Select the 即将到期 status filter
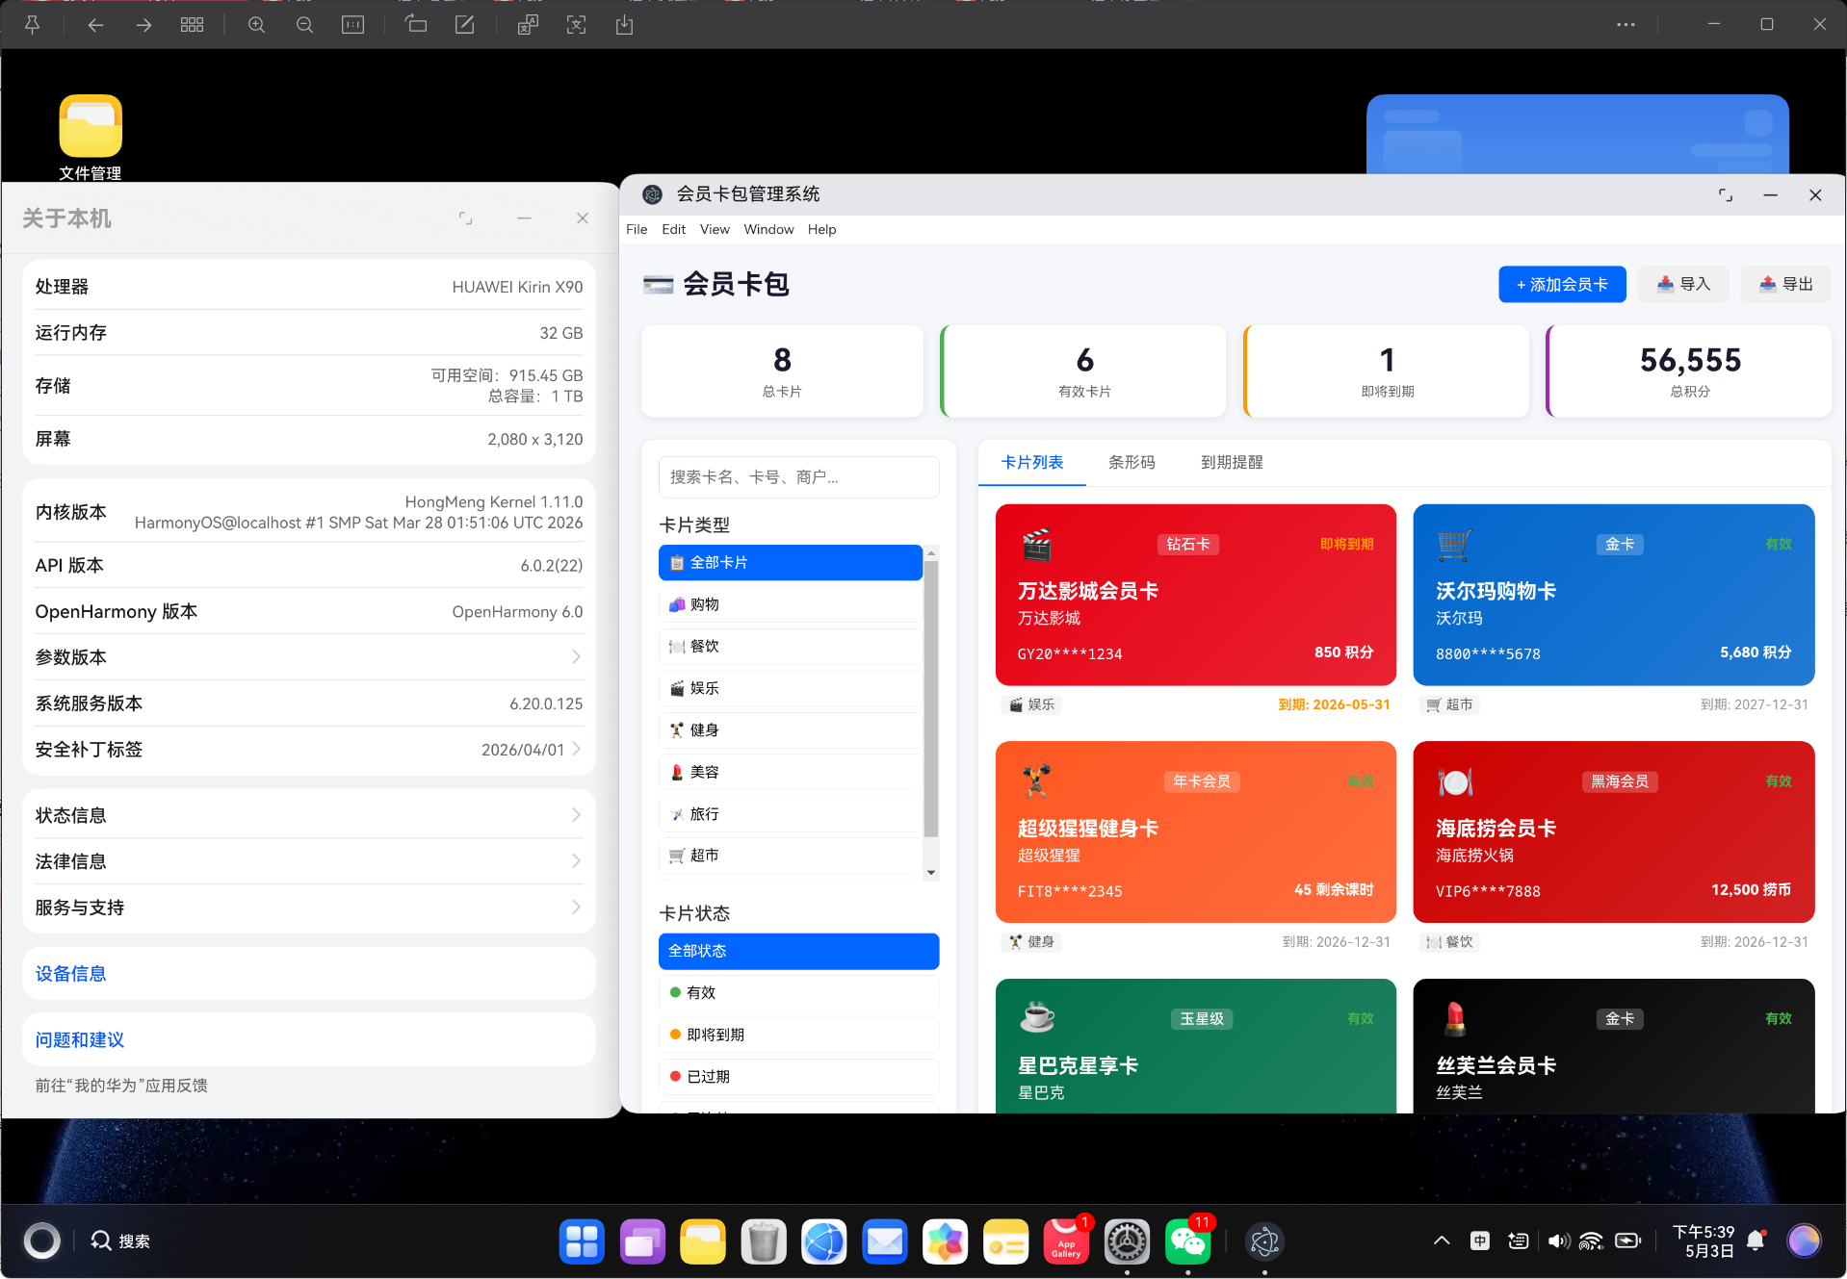This screenshot has height=1279, width=1847. click(x=798, y=1035)
